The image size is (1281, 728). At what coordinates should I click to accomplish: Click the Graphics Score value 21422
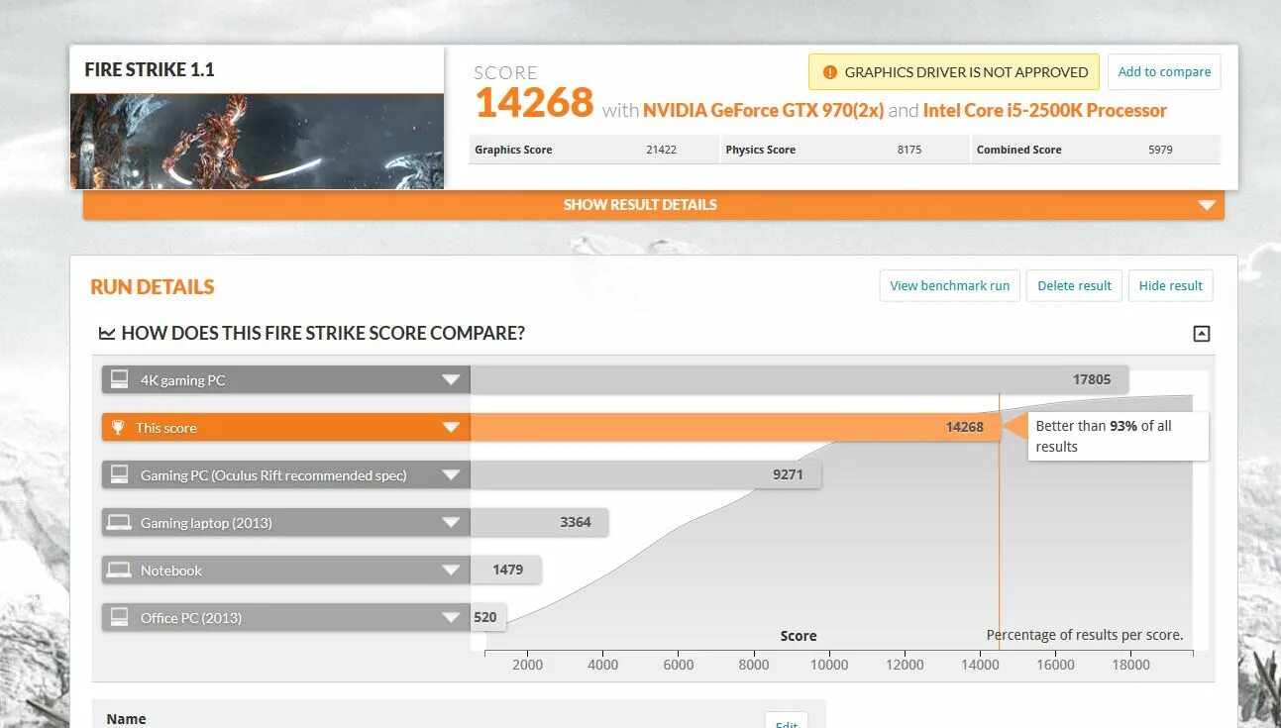click(661, 150)
